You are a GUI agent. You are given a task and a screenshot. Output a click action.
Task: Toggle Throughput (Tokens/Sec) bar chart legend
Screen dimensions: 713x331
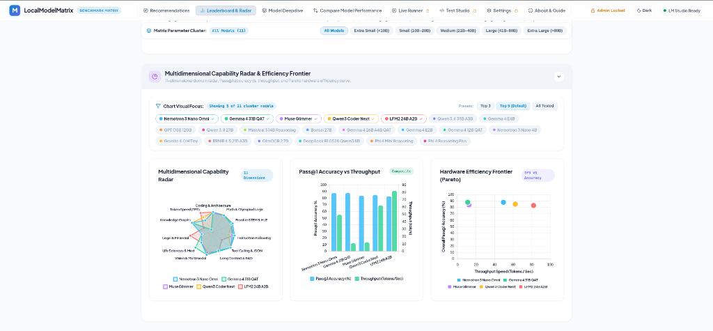click(379, 279)
